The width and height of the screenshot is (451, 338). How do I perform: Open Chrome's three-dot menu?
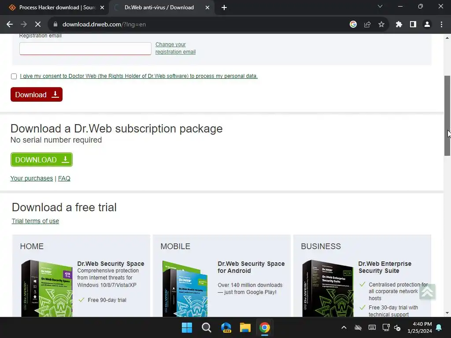441,25
